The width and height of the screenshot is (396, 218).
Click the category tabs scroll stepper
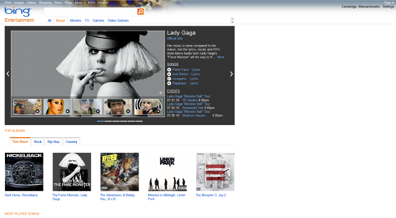(232, 20)
